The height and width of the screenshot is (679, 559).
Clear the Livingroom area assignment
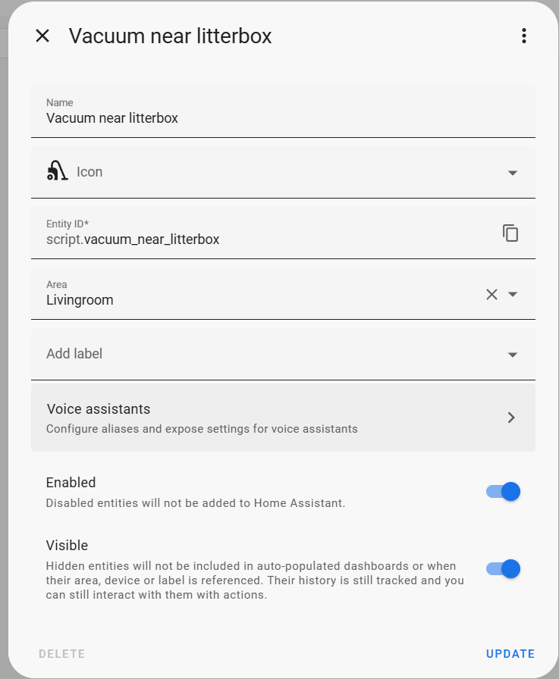(491, 294)
